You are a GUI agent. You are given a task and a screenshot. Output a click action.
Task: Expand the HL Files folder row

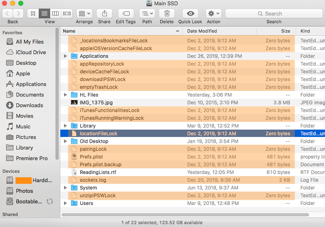click(65, 95)
